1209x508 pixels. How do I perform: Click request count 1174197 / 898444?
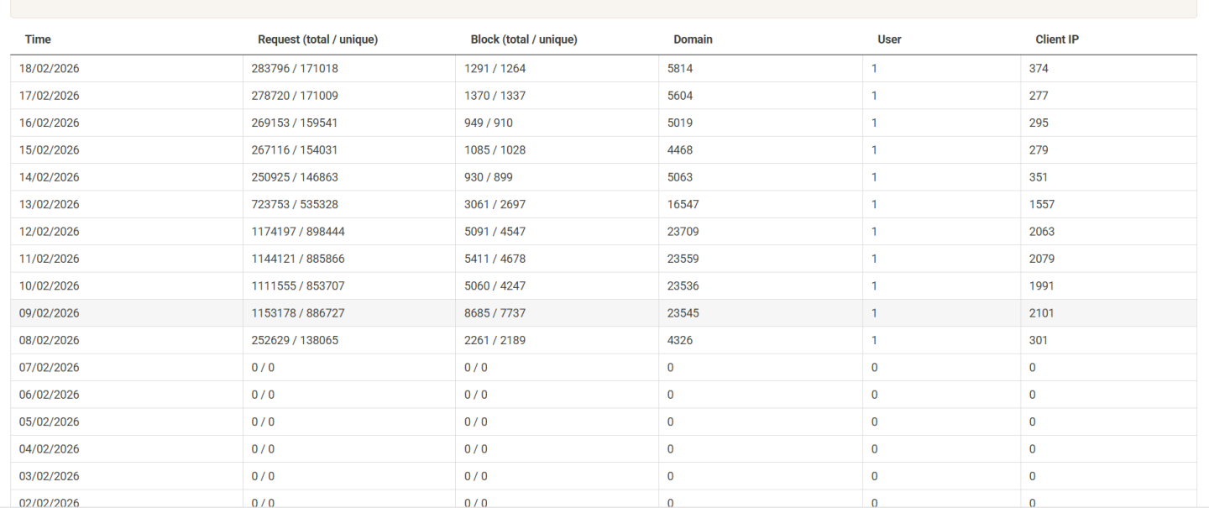[x=300, y=232]
